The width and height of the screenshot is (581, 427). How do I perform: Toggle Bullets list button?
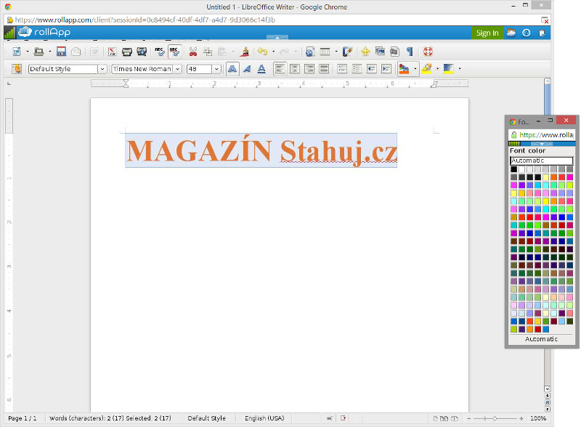[x=357, y=69]
